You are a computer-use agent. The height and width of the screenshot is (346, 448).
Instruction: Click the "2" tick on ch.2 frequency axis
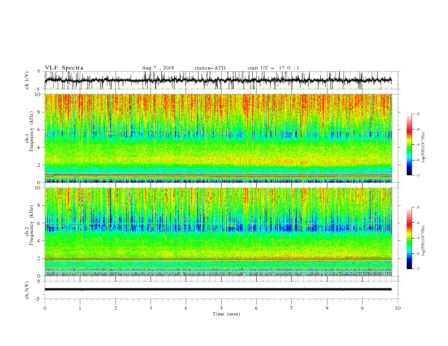(x=40, y=258)
